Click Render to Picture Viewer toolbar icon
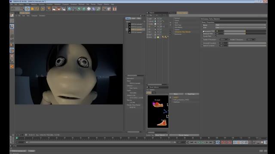This screenshot has height=154, width=275. click(x=59, y=9)
